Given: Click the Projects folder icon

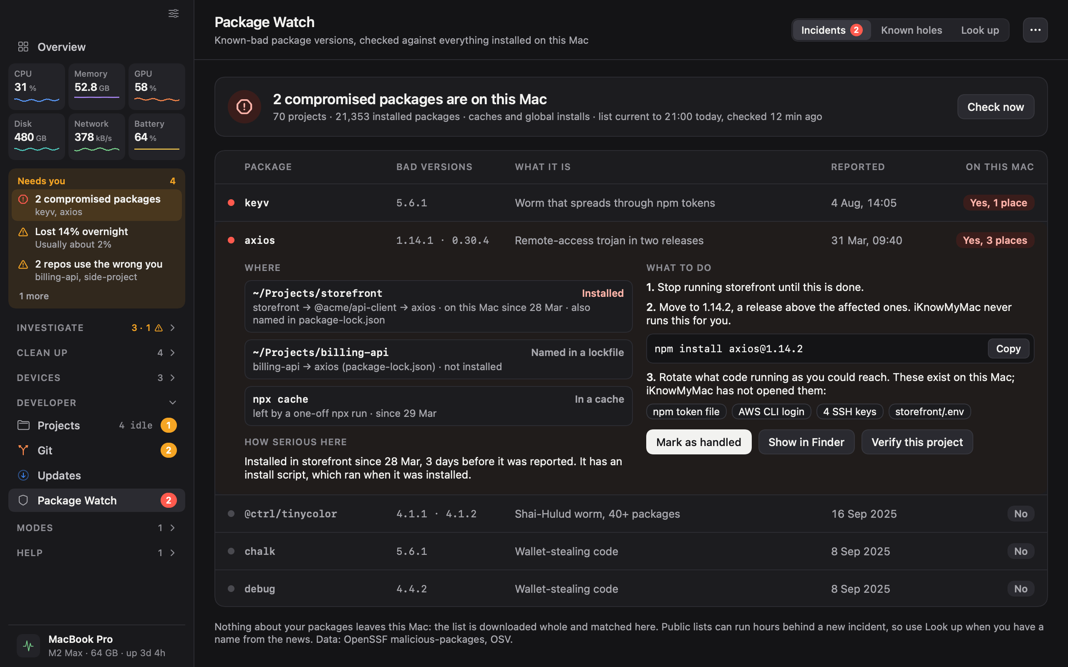Looking at the screenshot, I should pos(23,425).
